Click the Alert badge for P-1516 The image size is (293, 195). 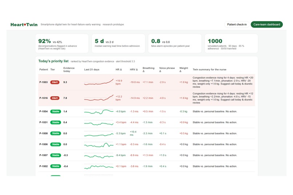(55, 98)
